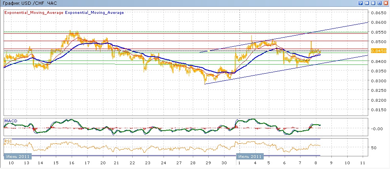This screenshot has width=390, height=169.
Task: Click the 0.8300 price axis label
Action: [x=378, y=81]
